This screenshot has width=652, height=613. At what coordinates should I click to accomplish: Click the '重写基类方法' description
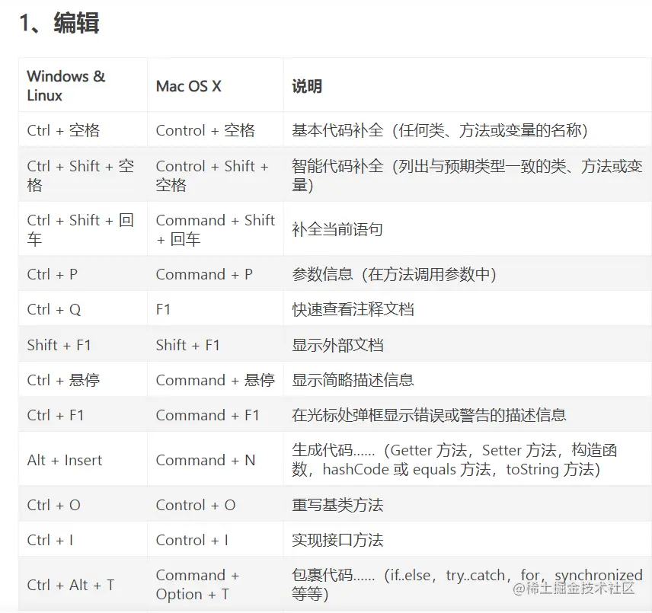tap(337, 505)
